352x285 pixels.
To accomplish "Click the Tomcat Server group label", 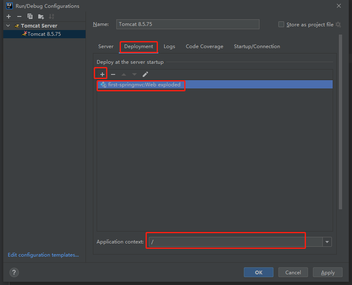I will [x=39, y=25].
